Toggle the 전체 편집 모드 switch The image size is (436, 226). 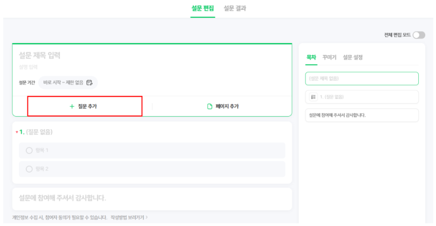point(419,35)
